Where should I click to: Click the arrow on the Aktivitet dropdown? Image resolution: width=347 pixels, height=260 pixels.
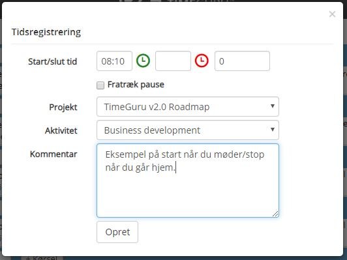pyautogui.click(x=273, y=130)
